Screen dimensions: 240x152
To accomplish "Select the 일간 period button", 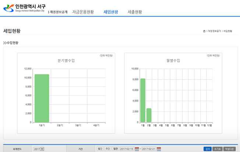I will (x=116, y=149).
